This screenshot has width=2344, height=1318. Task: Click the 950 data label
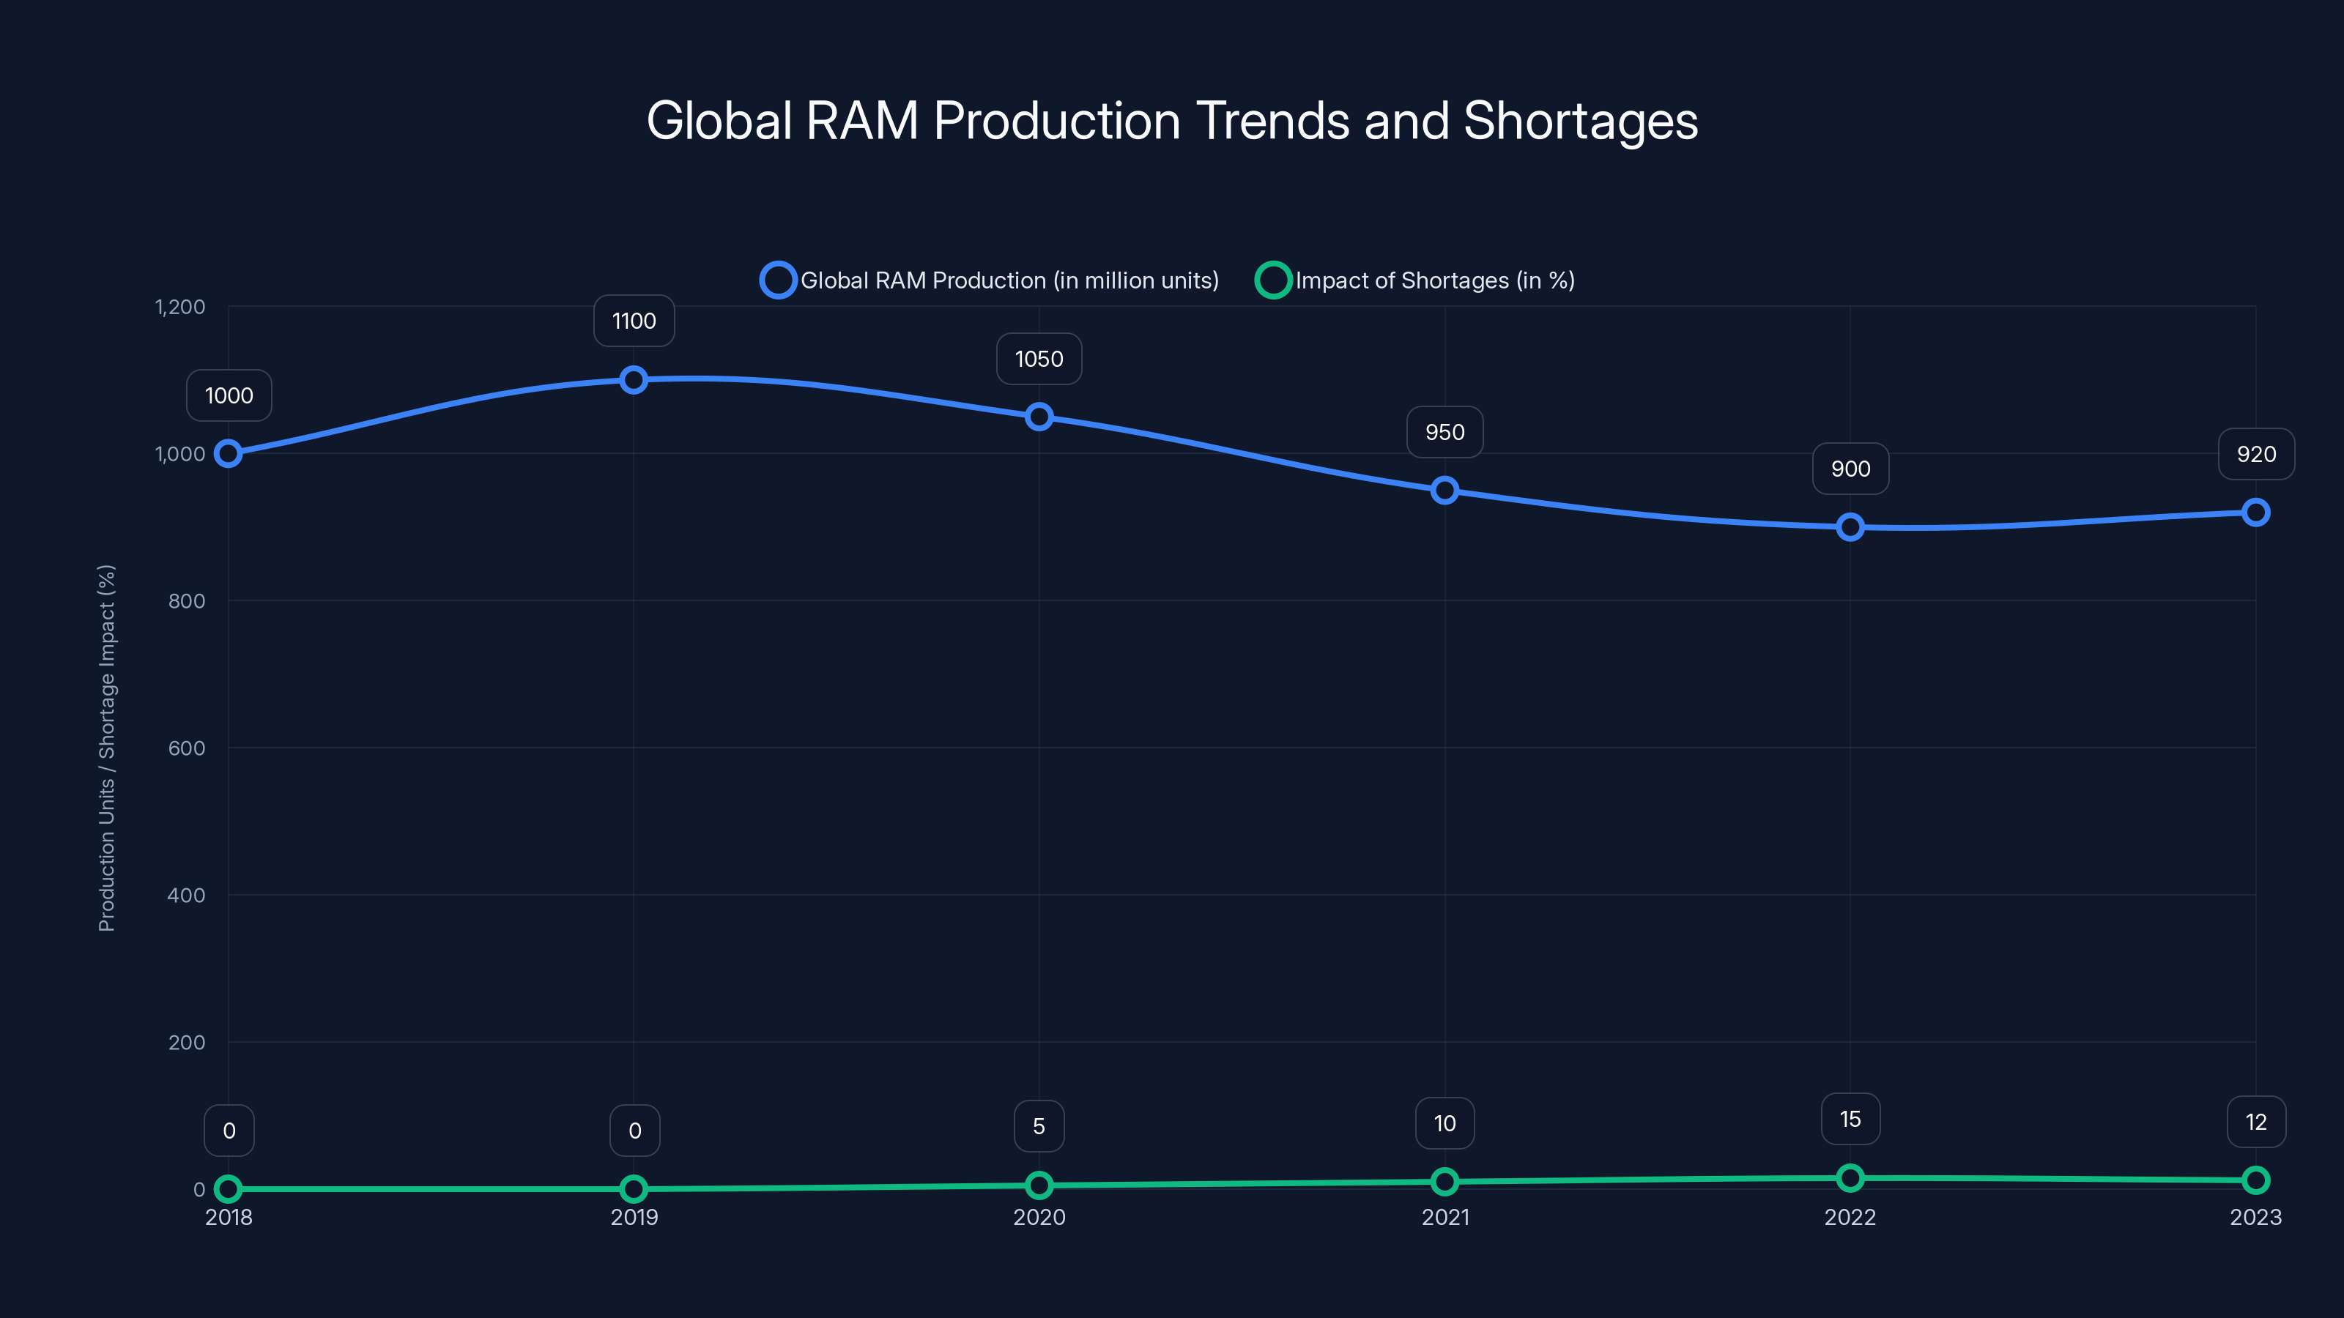click(1445, 432)
